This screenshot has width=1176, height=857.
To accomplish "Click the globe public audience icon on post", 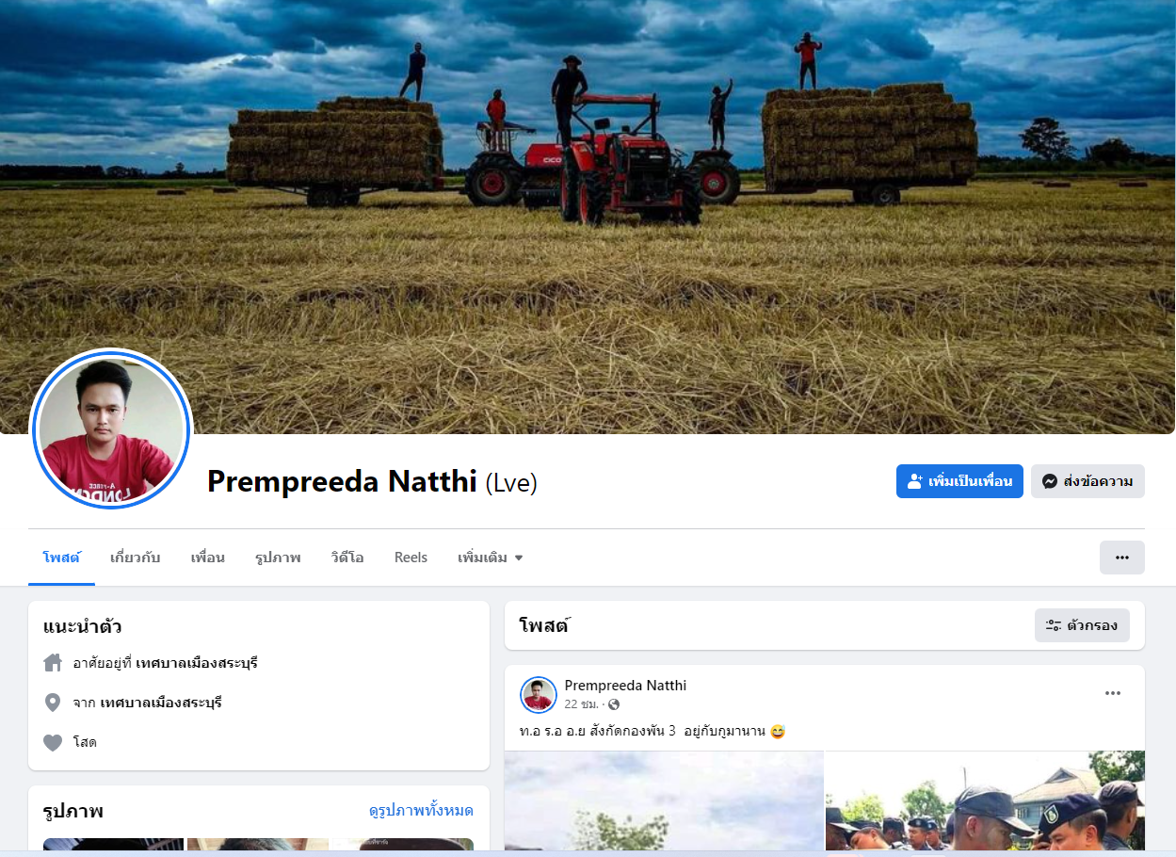I will click(614, 704).
